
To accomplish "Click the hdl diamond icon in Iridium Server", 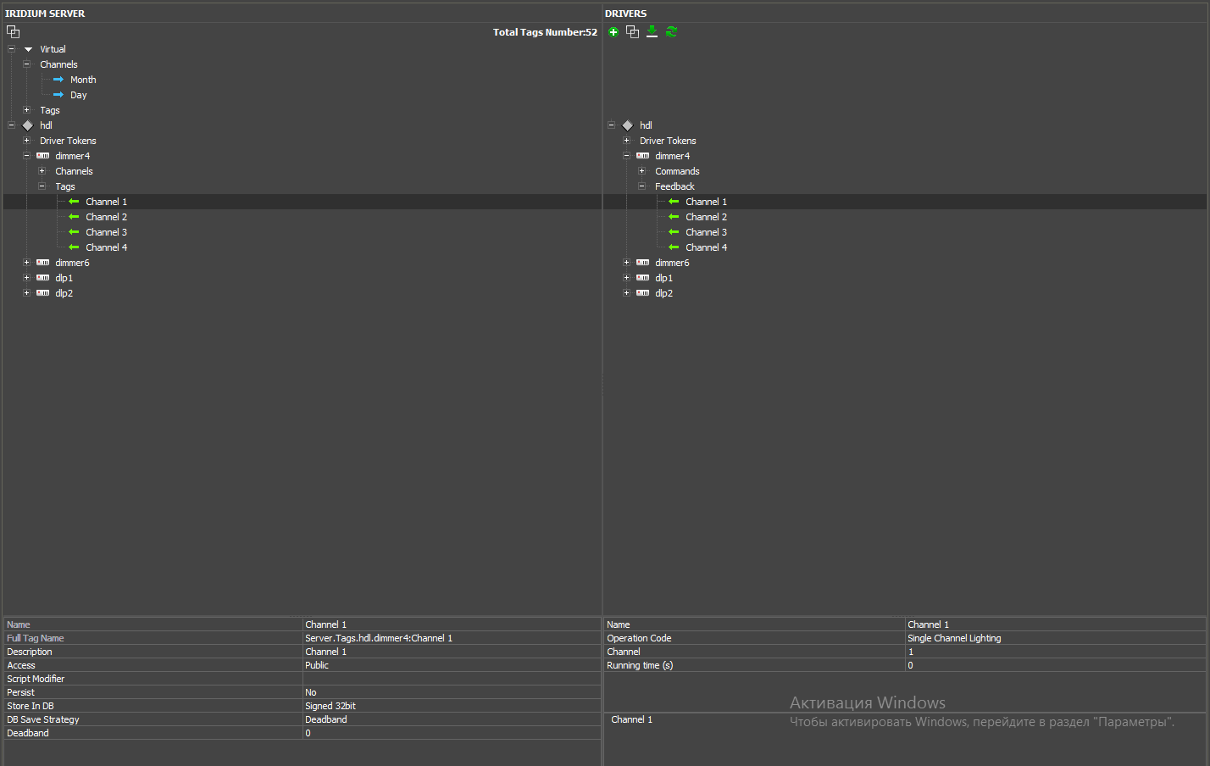I will click(x=28, y=125).
